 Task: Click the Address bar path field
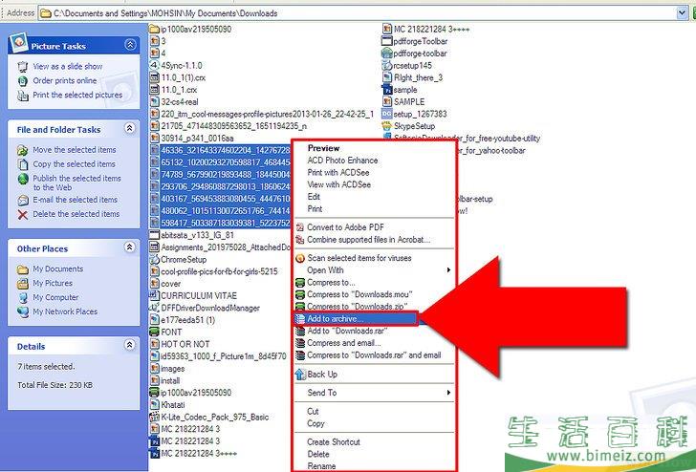358,13
